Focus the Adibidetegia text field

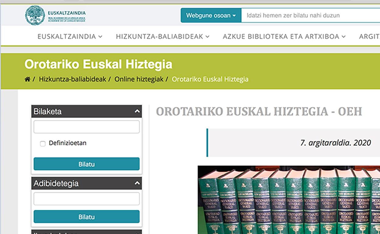click(86, 199)
